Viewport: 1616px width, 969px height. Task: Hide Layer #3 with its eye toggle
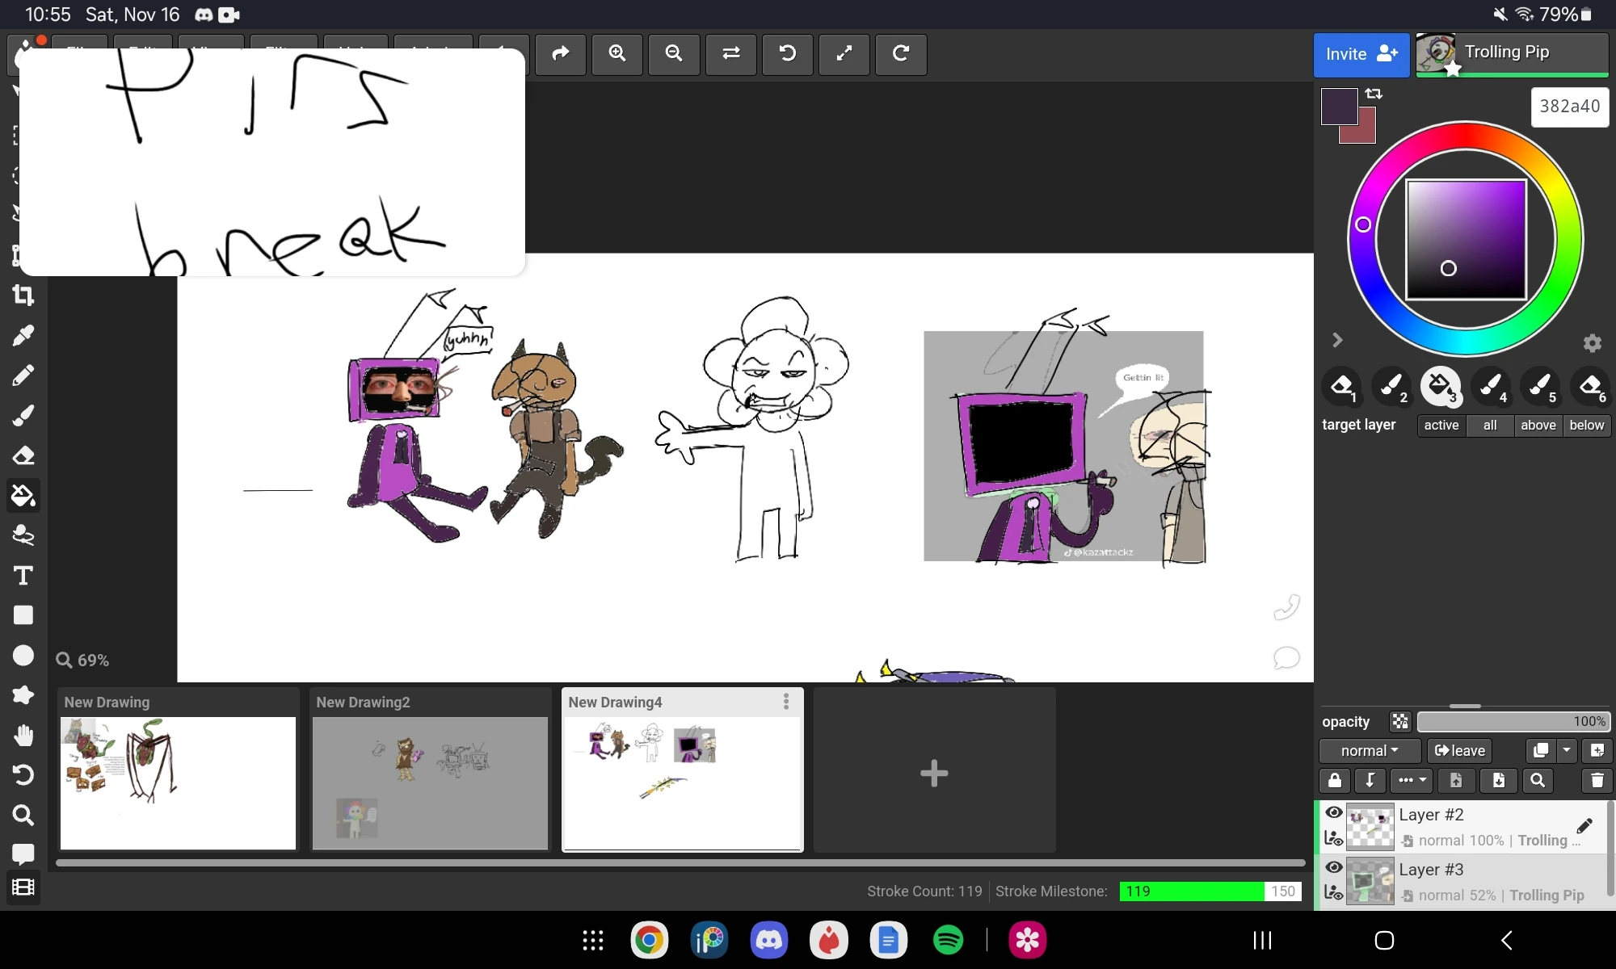coord(1334,867)
